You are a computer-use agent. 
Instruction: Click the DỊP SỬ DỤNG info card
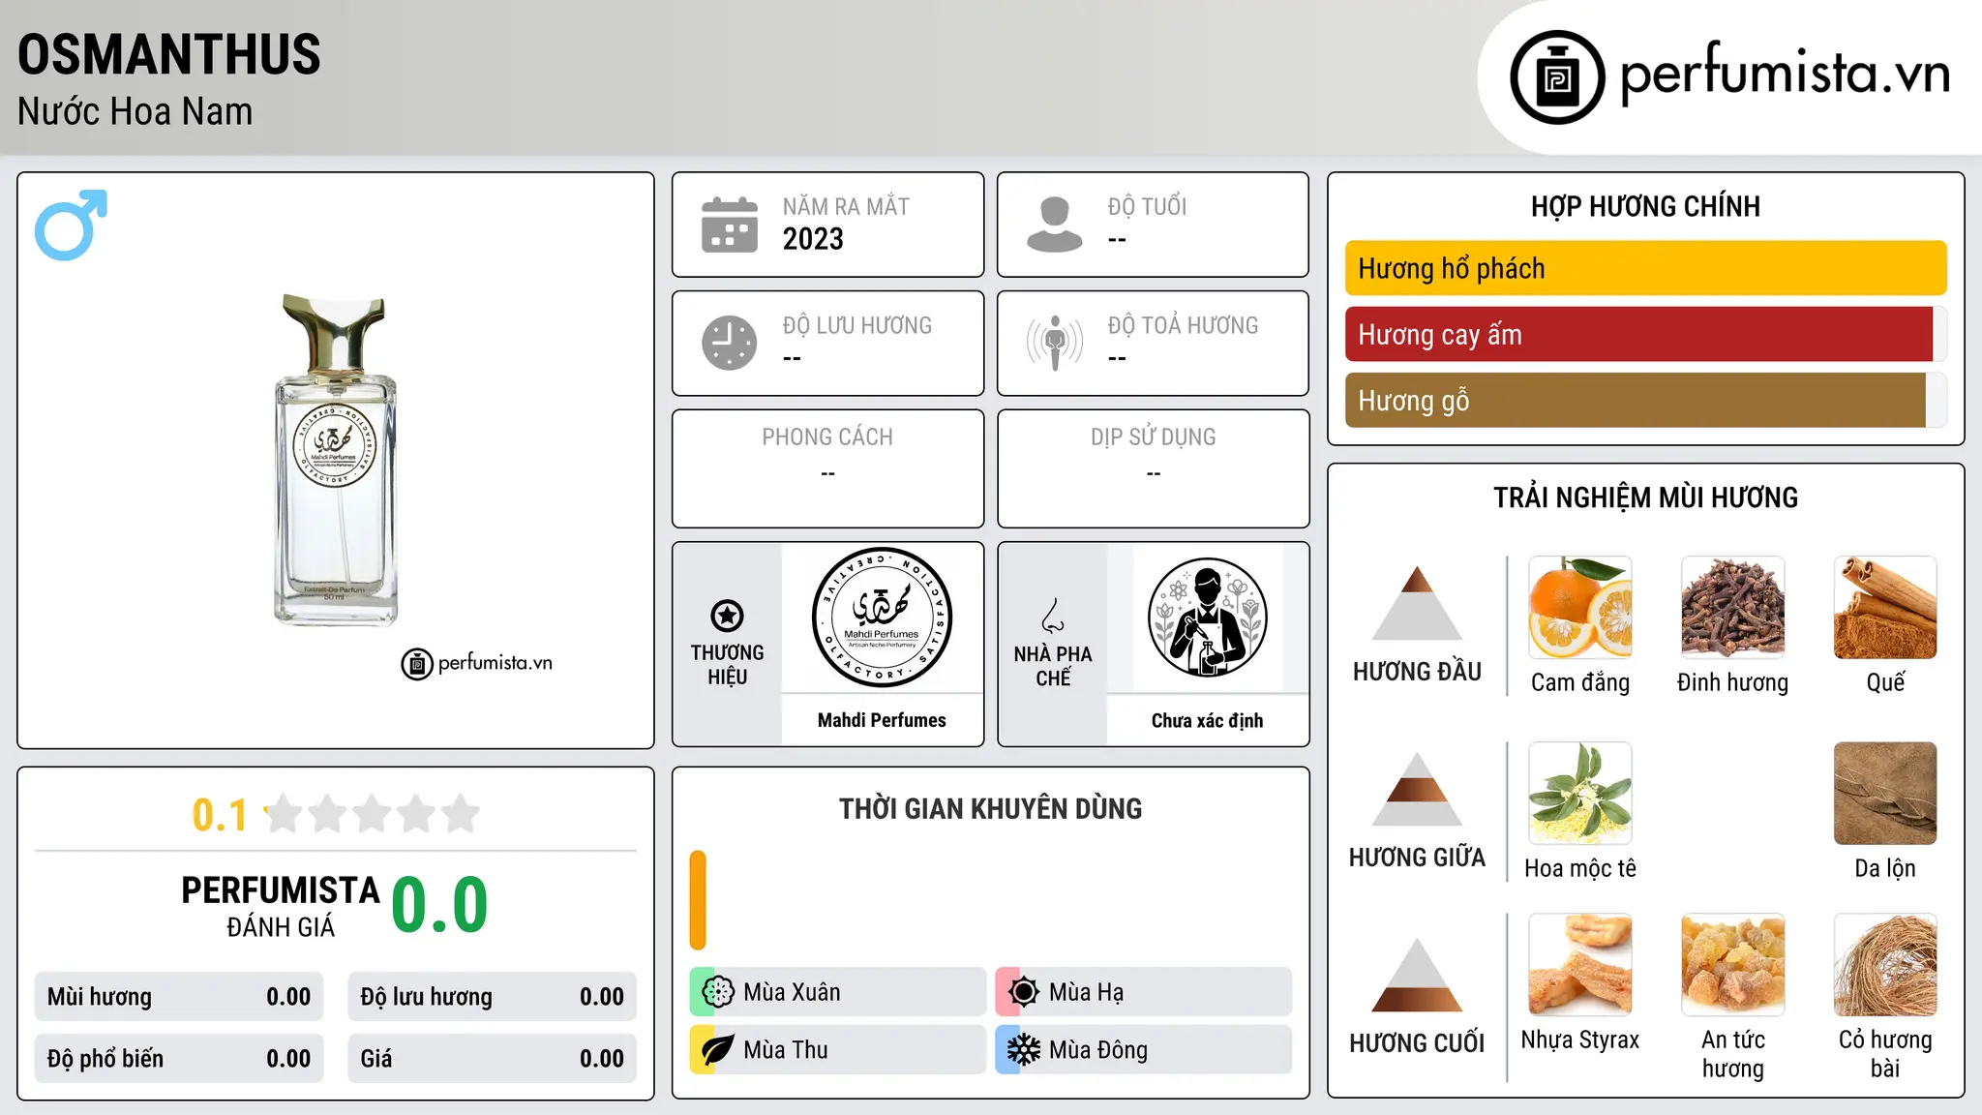[1153, 468]
